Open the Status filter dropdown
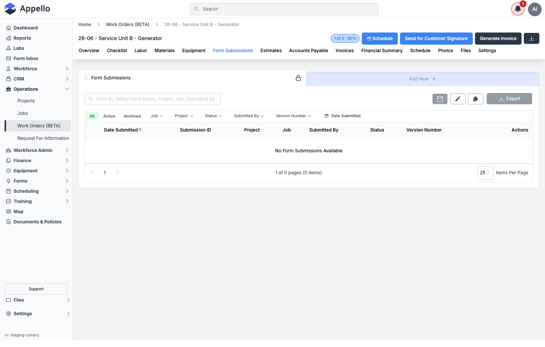 (213, 116)
